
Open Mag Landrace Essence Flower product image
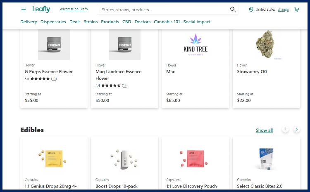125,45
